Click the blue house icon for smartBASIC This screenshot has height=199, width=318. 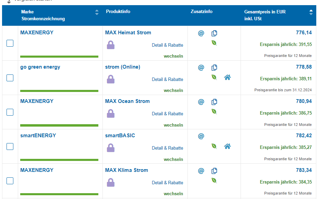coord(227,146)
